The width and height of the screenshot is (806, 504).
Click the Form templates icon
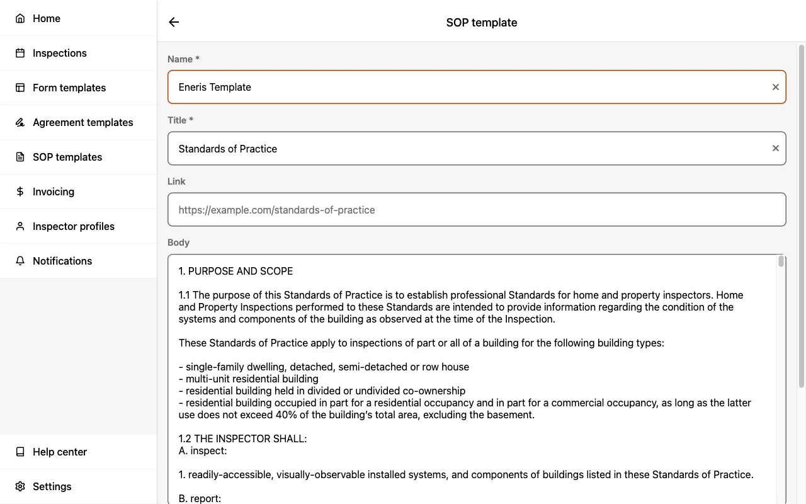(20, 88)
